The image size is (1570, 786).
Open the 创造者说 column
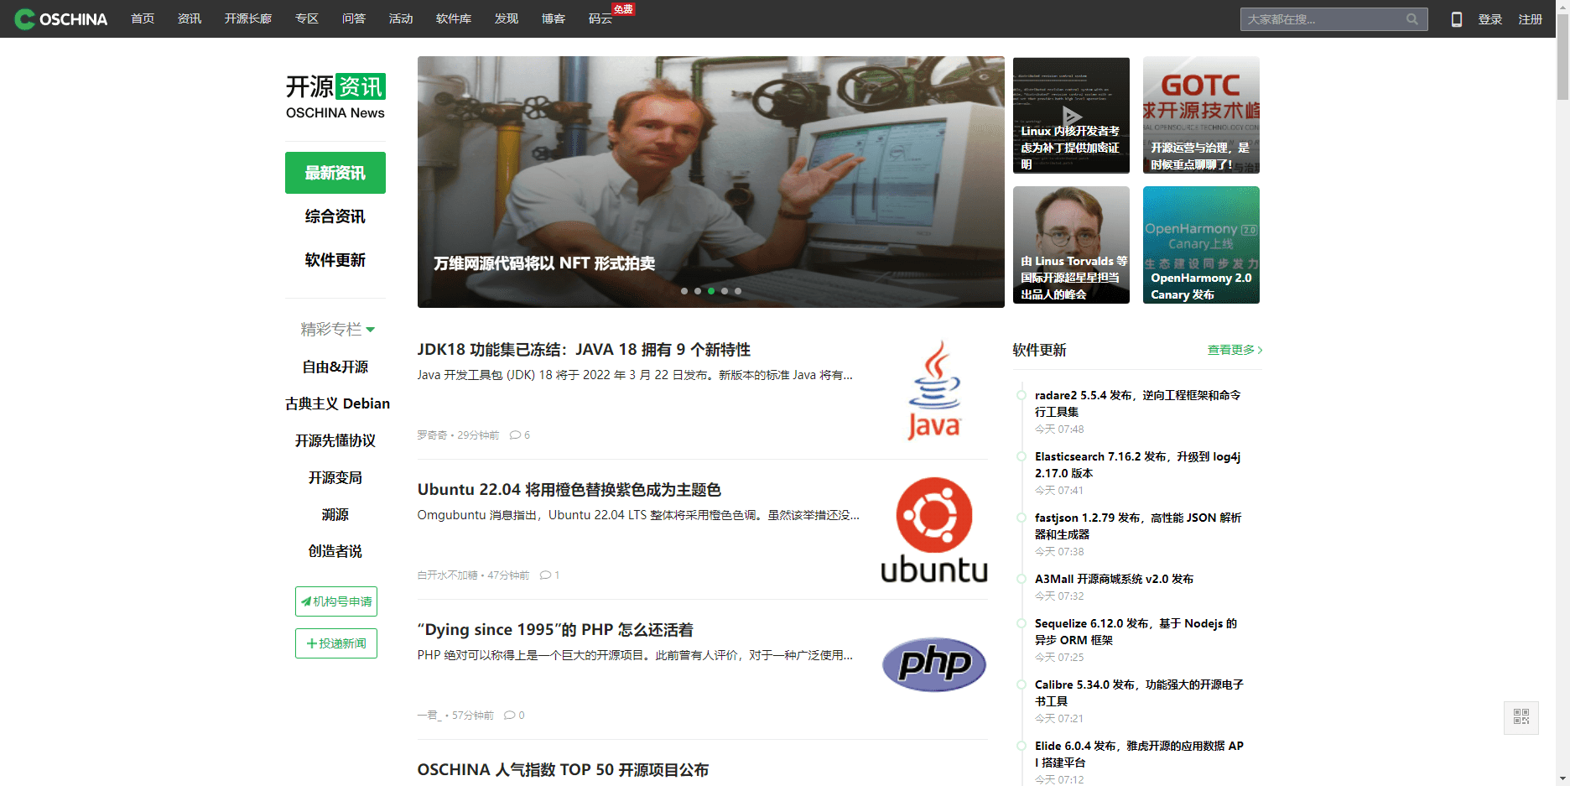pos(335,551)
